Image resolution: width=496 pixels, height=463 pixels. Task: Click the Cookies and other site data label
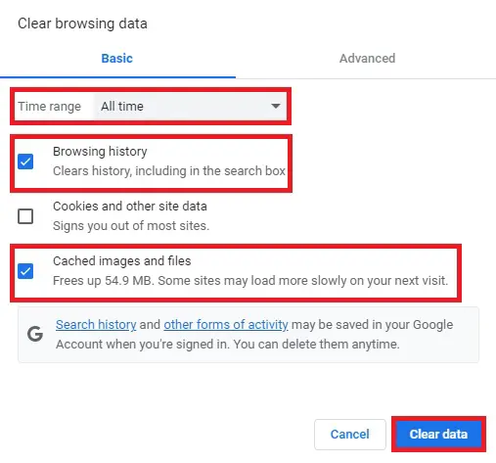point(130,207)
